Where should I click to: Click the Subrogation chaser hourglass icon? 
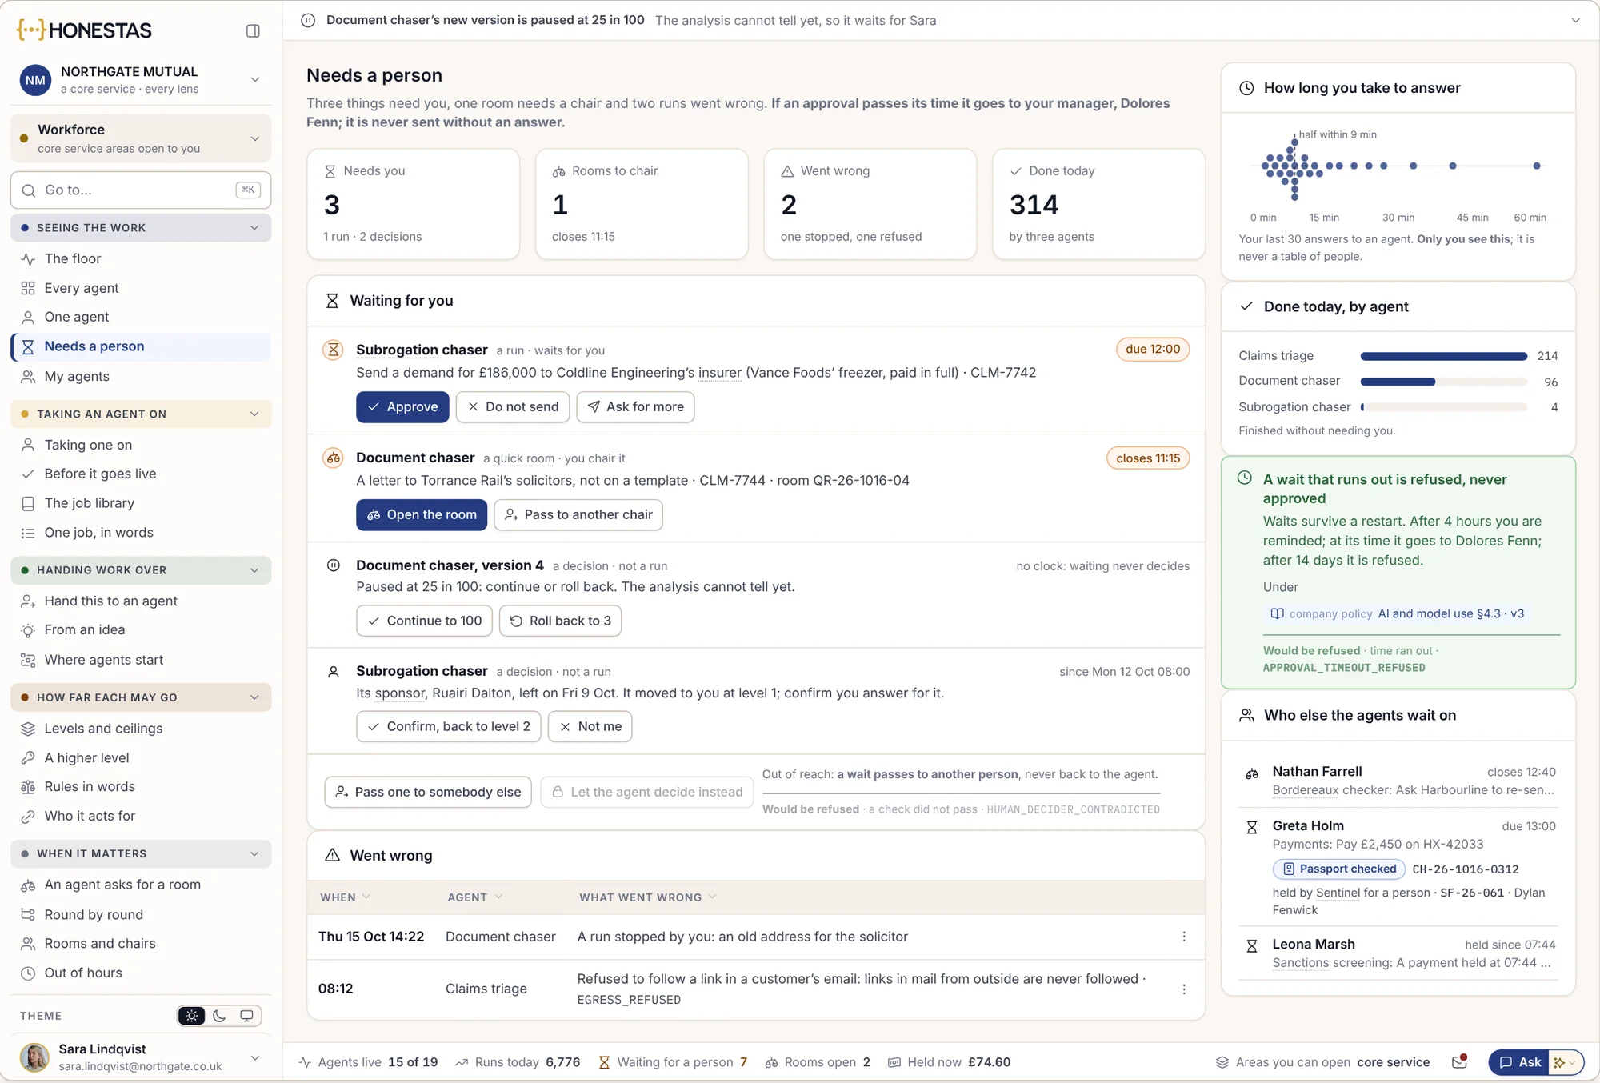(333, 350)
